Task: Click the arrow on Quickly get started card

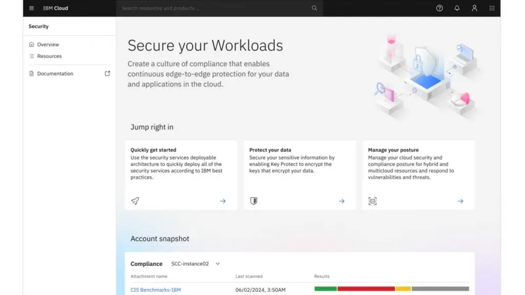Action: pos(223,201)
